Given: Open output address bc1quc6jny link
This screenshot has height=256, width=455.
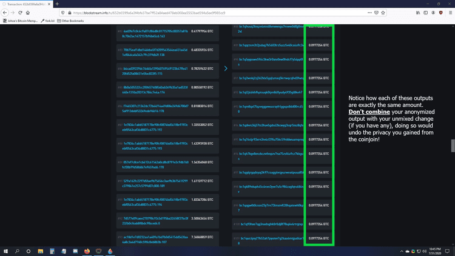Looking at the screenshot, I should point(271,241).
